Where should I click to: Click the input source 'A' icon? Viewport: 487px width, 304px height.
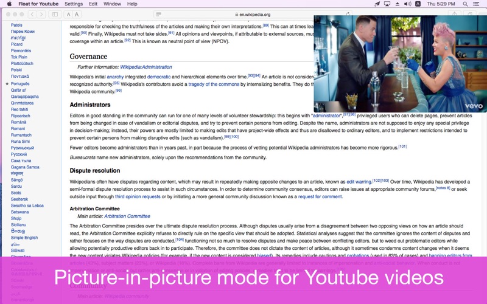(x=418, y=4)
